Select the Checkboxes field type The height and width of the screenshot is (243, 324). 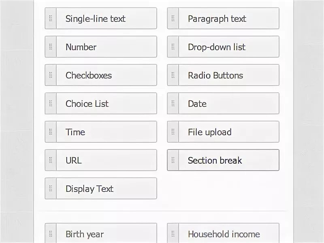click(106, 75)
